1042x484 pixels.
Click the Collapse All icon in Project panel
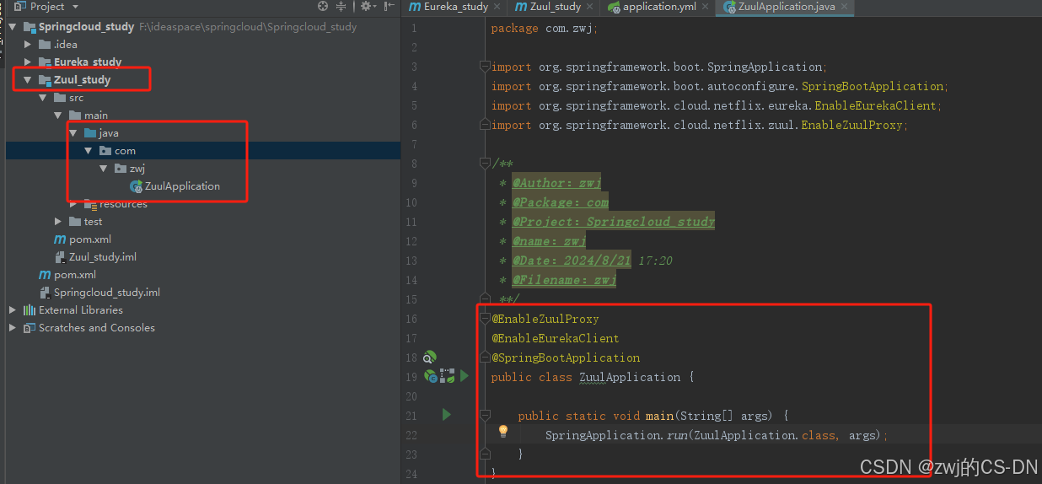click(341, 6)
